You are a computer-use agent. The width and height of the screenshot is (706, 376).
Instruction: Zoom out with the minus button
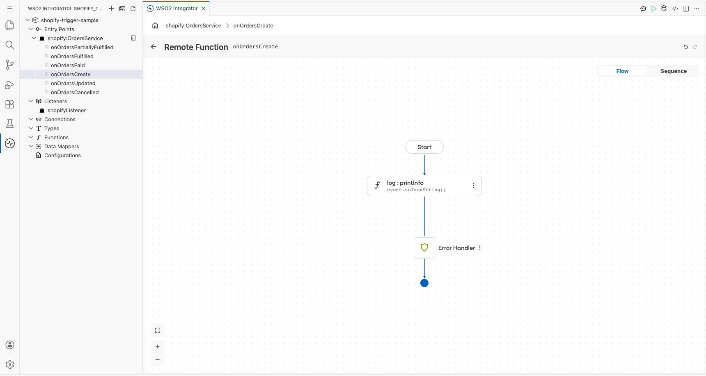pos(158,360)
